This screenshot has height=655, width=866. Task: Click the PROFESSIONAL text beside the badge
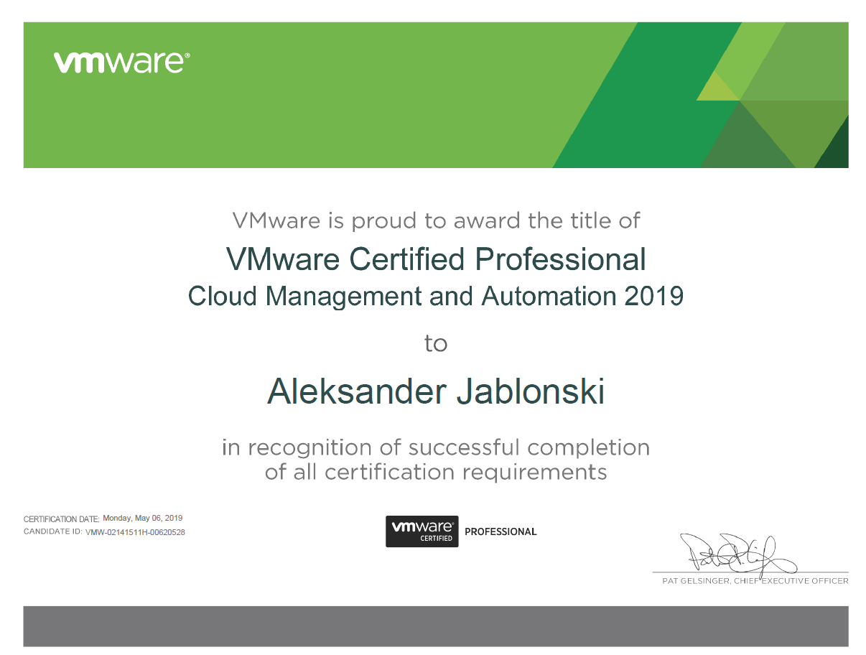500,531
